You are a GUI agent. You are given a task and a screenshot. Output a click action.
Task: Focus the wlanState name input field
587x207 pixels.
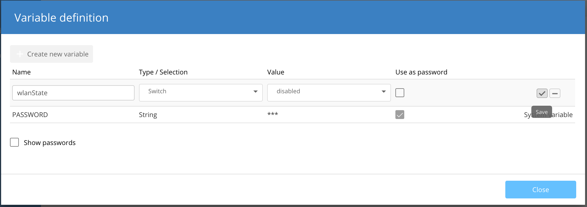click(73, 93)
